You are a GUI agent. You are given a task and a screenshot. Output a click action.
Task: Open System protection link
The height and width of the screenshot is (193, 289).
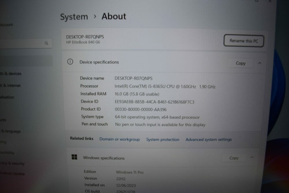point(162,139)
